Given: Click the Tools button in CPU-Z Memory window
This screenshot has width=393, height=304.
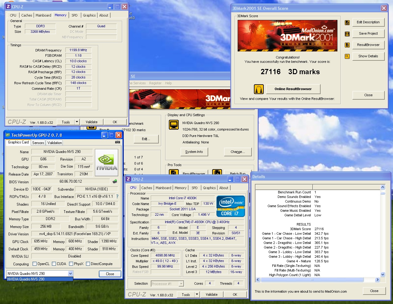Looking at the screenshot, I should point(66,122).
